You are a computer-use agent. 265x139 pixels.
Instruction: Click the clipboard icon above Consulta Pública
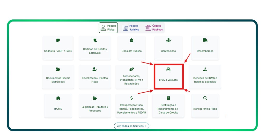[x=131, y=40]
